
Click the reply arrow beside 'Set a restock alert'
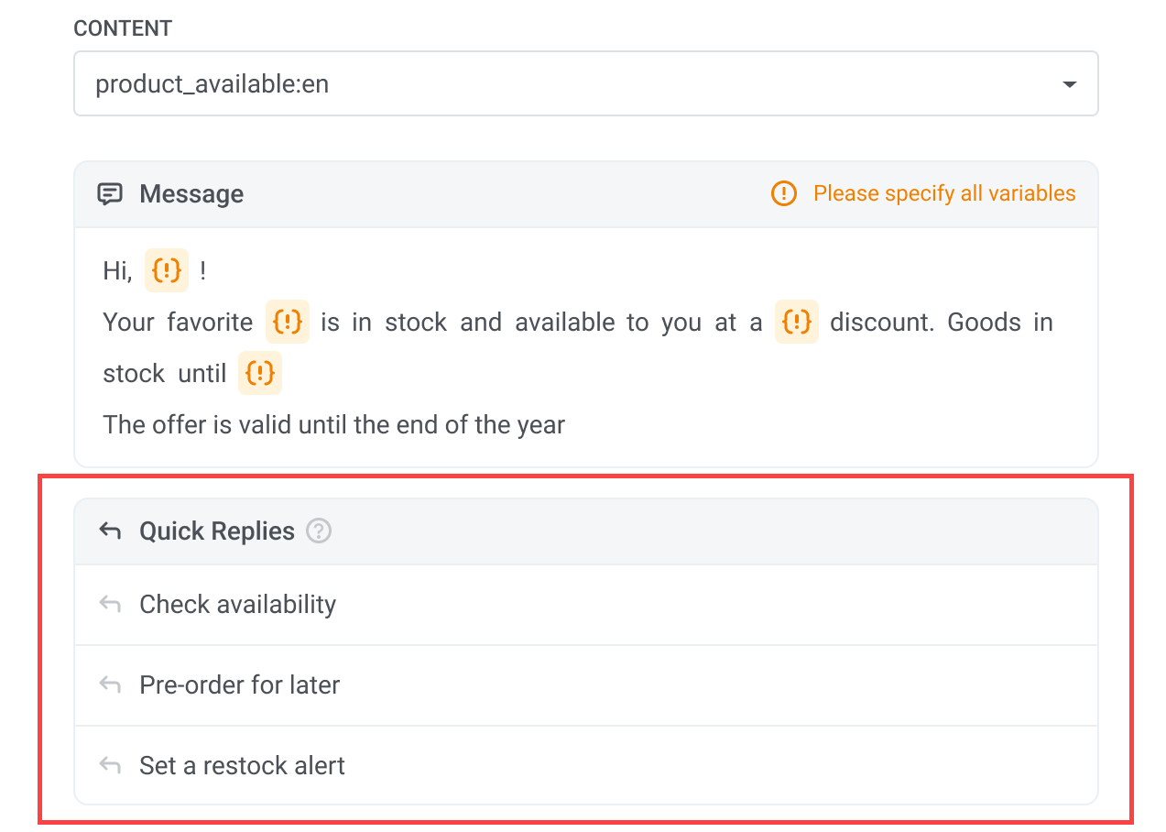[110, 766]
